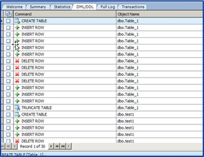The image size is (204, 157).
Task: Check the first DELETE ROW checkbox
Action: 8,61
